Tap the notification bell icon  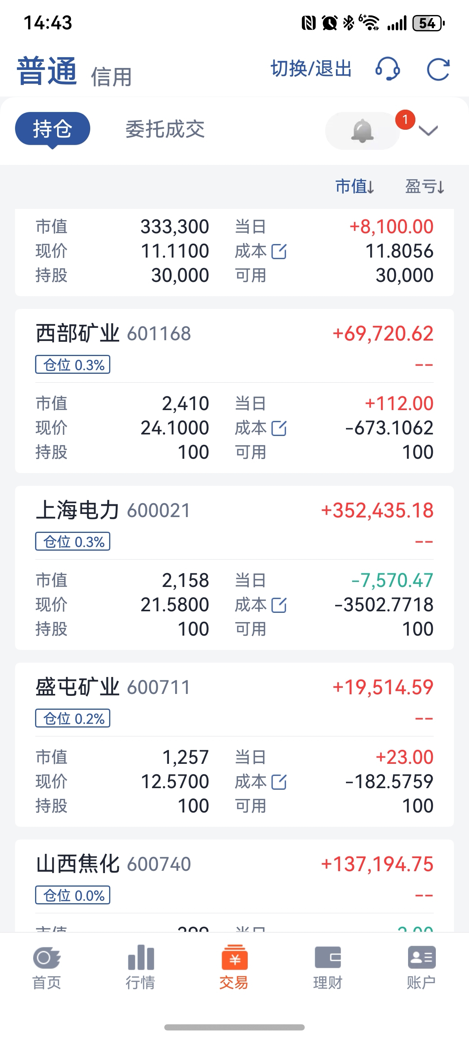[x=362, y=131]
